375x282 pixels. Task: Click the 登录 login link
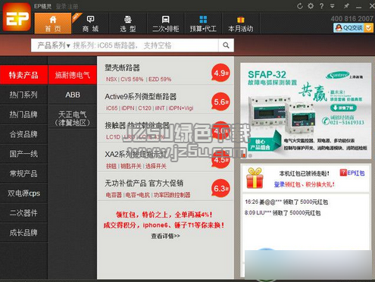[x=61, y=6]
